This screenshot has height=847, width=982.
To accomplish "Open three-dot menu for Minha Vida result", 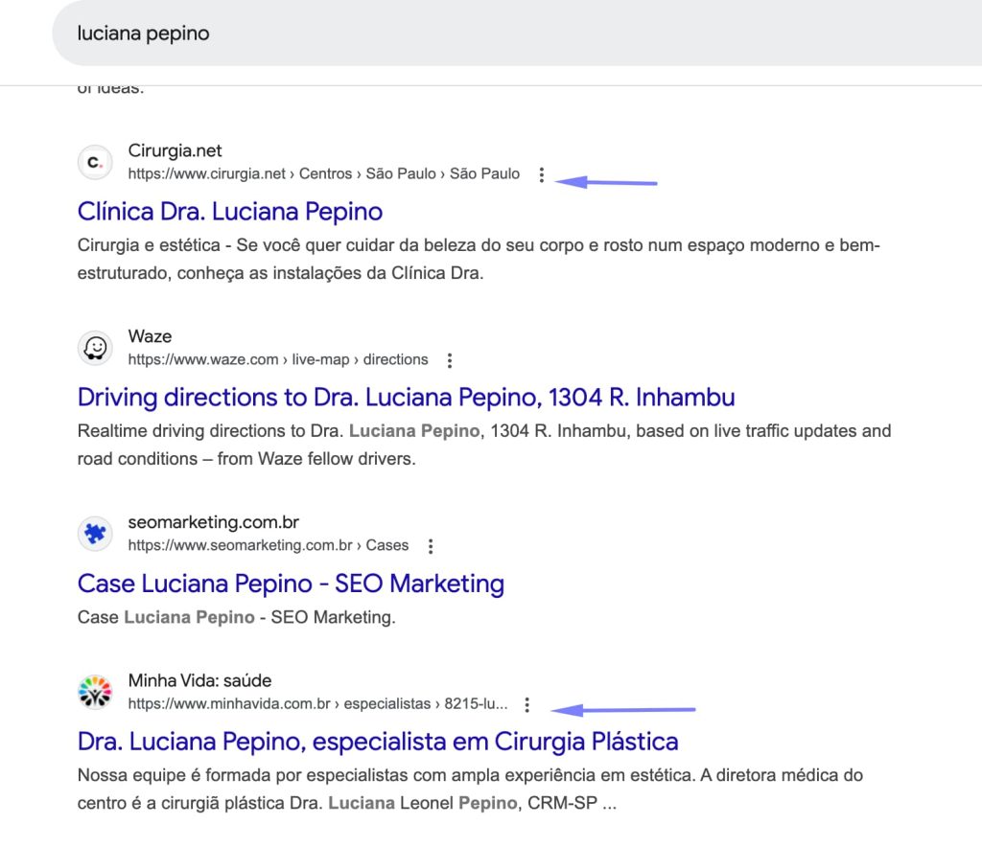I will coord(527,704).
